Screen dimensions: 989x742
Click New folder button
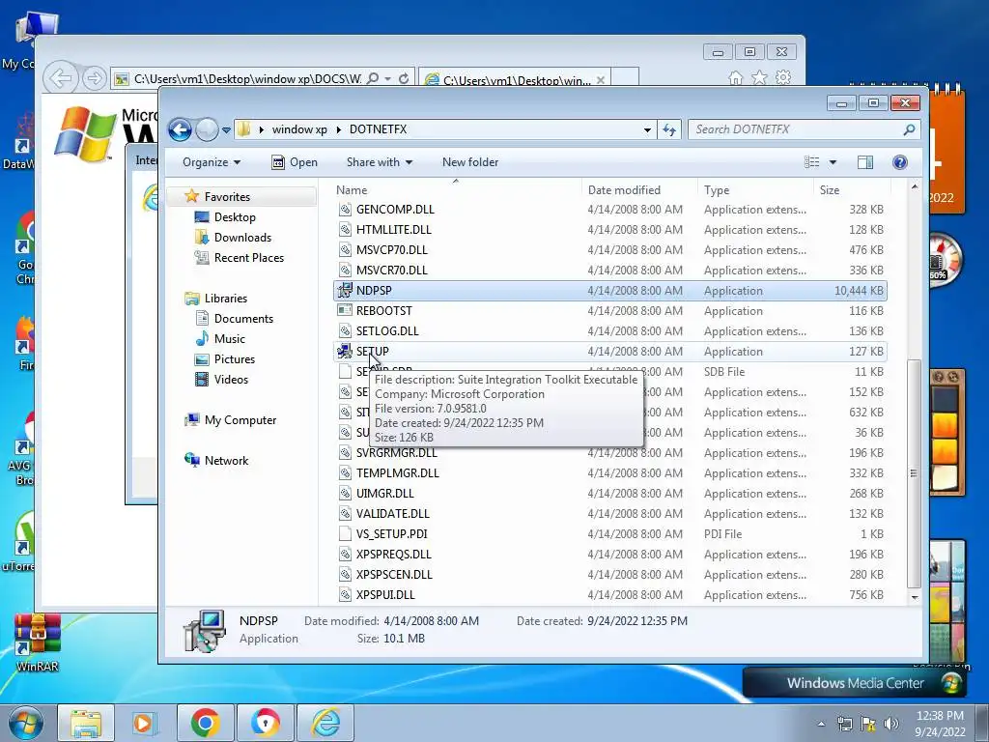coord(470,162)
